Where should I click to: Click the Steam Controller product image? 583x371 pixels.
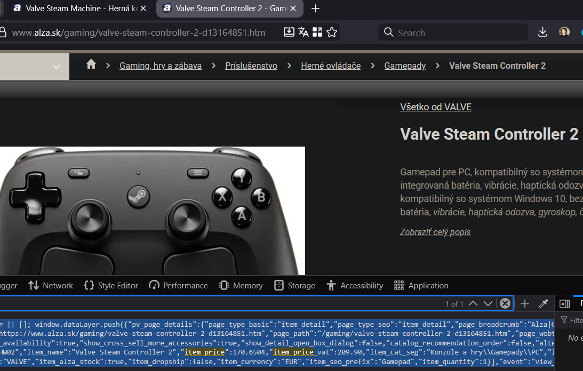(x=152, y=211)
